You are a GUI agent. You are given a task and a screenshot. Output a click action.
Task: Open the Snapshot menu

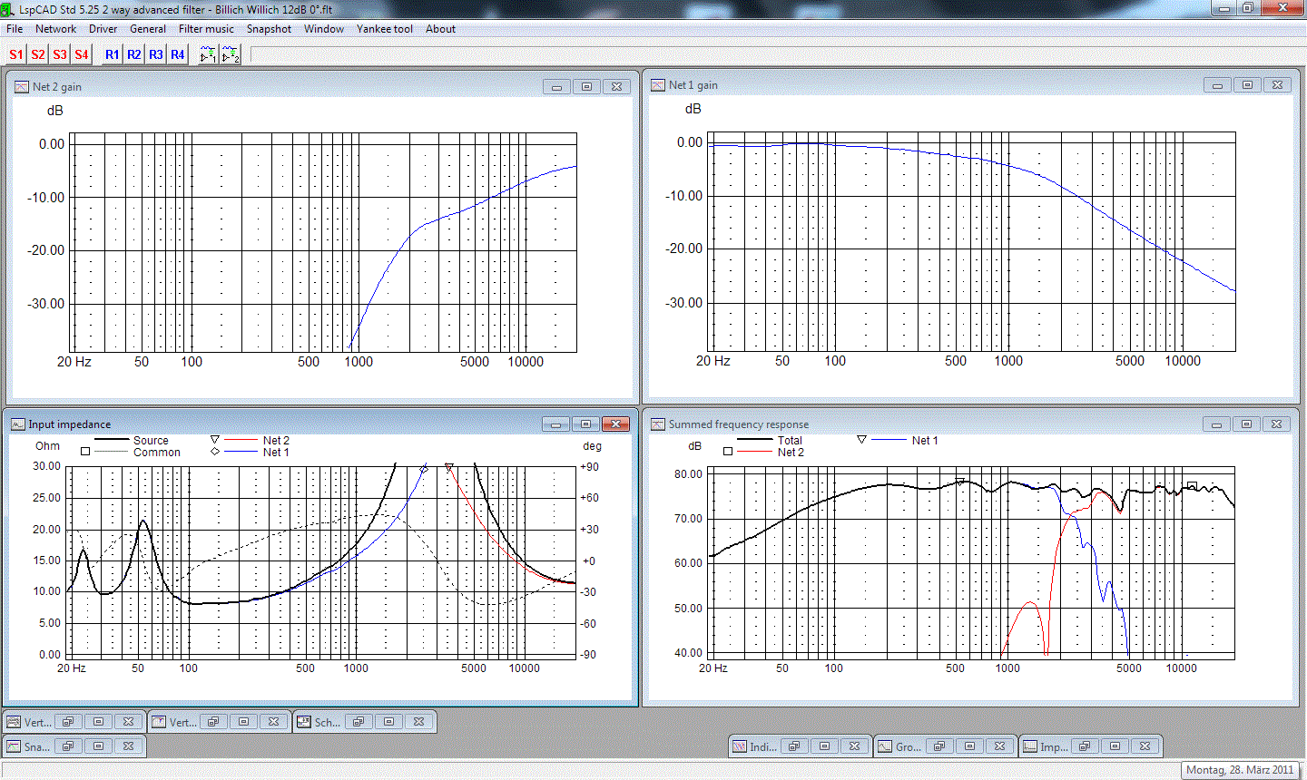[x=269, y=29]
